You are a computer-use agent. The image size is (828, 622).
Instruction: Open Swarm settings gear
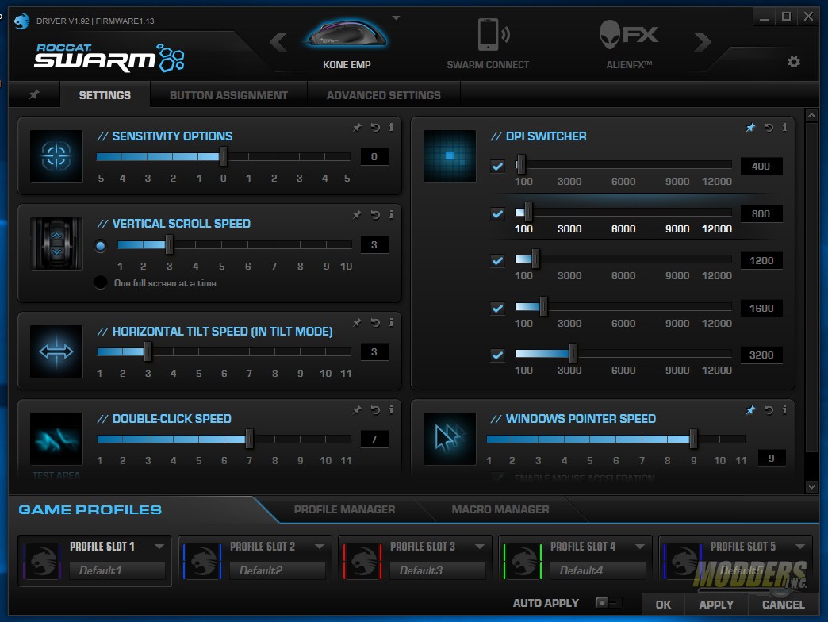point(794,62)
